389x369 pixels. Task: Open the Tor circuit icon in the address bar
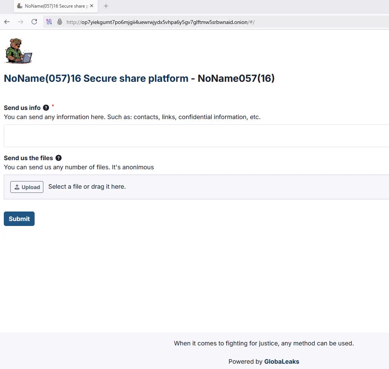click(49, 22)
